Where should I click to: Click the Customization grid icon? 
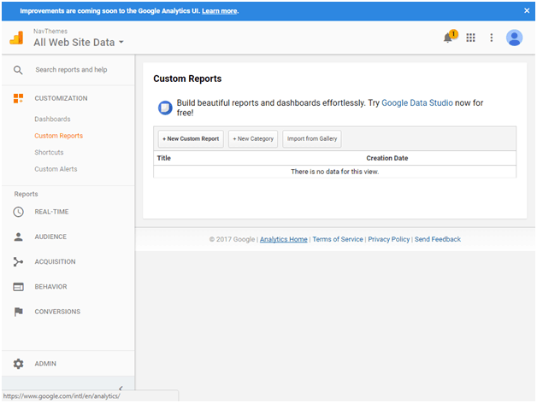point(18,98)
